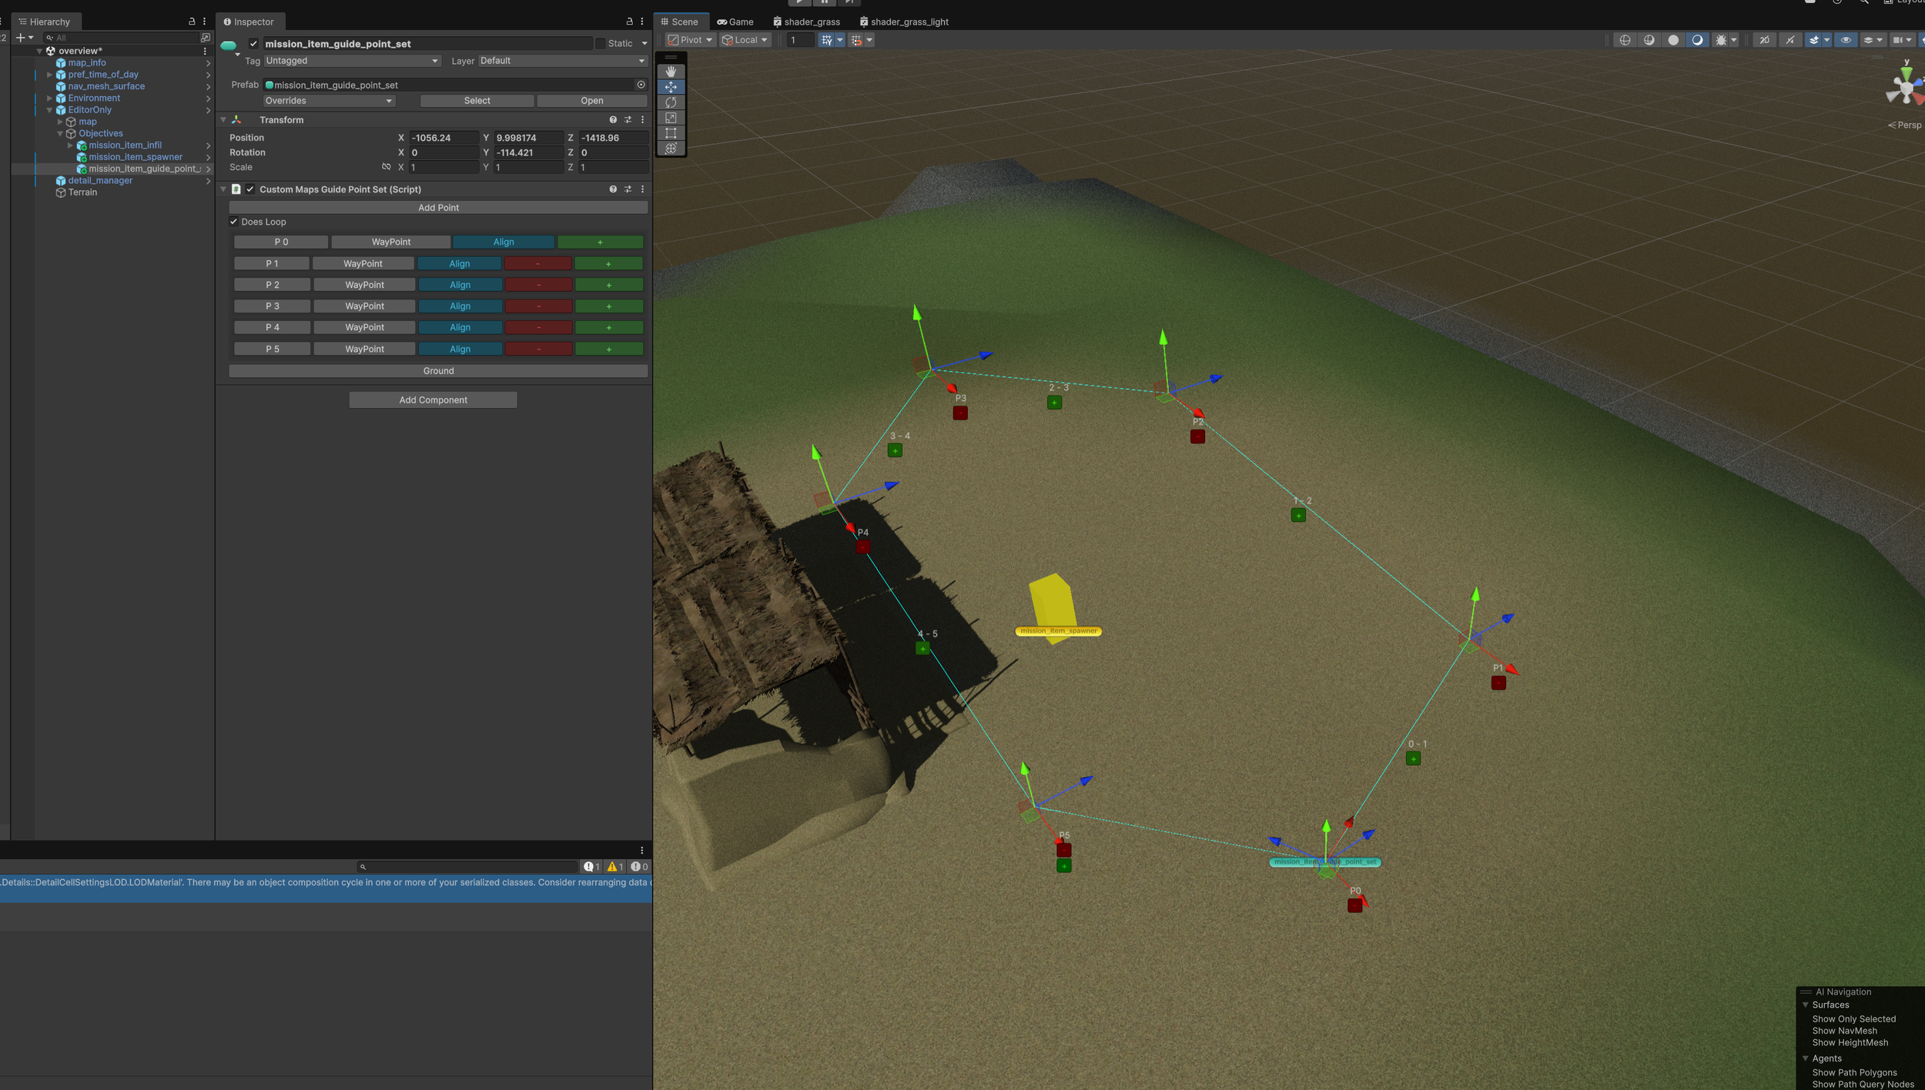Screen dimensions: 1925x1090
Task: Open the Tag dropdown showing Untagged
Action: pos(352,61)
